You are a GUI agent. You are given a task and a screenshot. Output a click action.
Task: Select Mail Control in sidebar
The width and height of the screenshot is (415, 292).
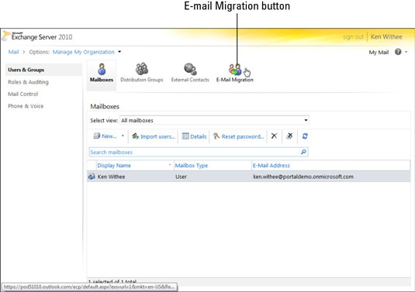23,94
